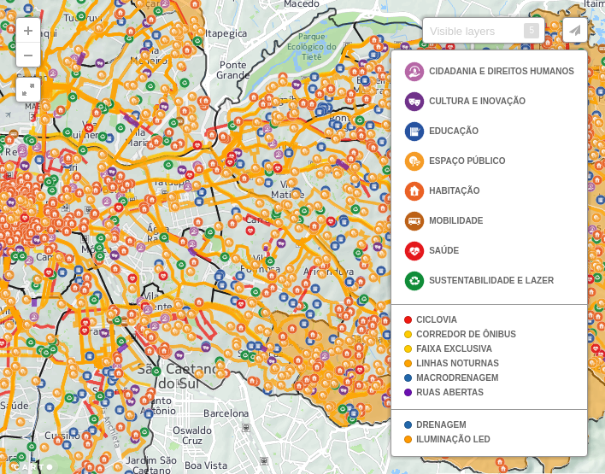This screenshot has width=605, height=474.
Task: Select CULTURA E INOVAÇÃO label
Action: (x=478, y=101)
